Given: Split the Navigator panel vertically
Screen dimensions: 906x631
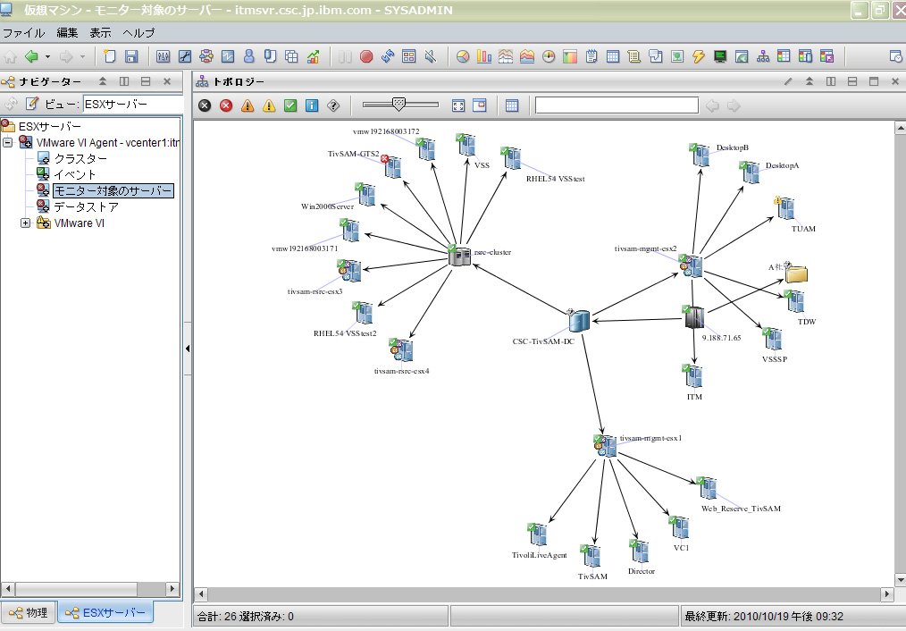Looking at the screenshot, I should 123,81.
